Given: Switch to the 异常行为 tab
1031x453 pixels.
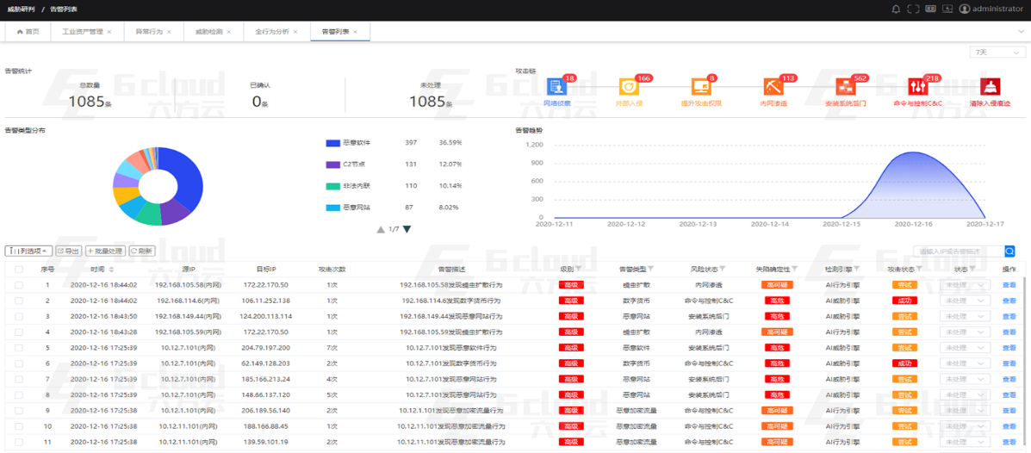Looking at the screenshot, I should coord(153,32).
